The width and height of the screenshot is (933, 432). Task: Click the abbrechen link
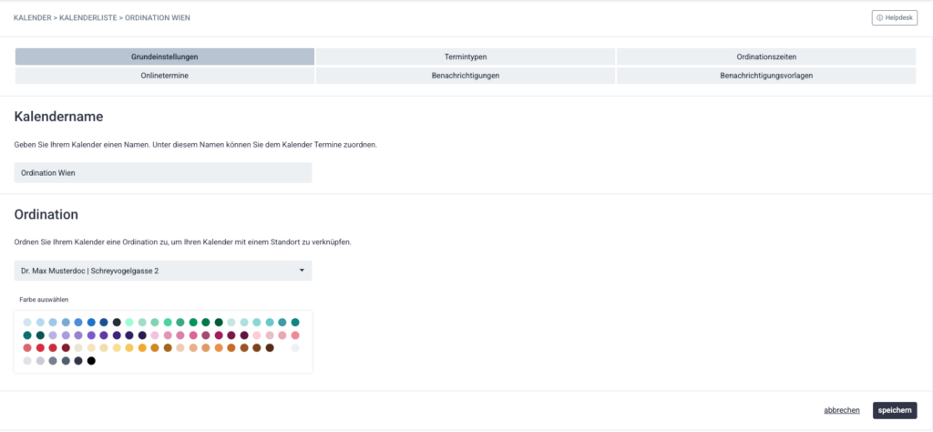point(841,410)
